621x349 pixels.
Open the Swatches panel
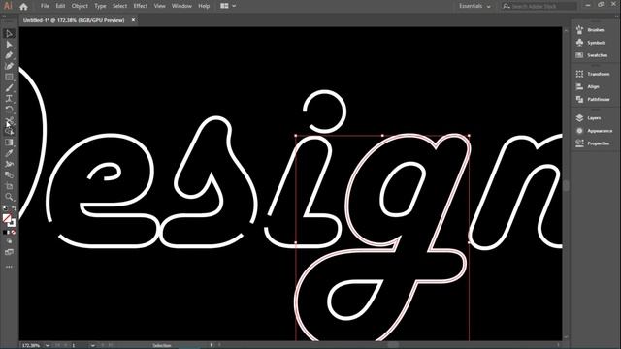[592, 55]
